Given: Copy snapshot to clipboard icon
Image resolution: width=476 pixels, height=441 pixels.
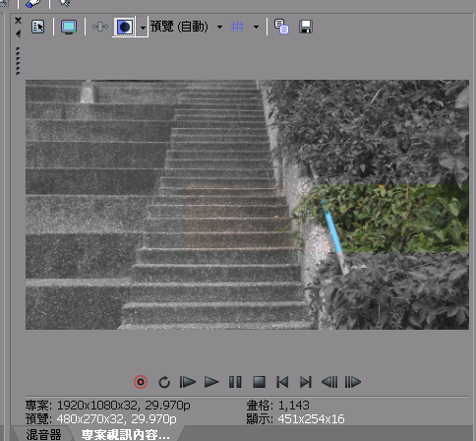Looking at the screenshot, I should (x=281, y=27).
